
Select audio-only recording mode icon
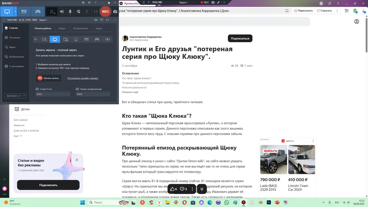coord(108,39)
